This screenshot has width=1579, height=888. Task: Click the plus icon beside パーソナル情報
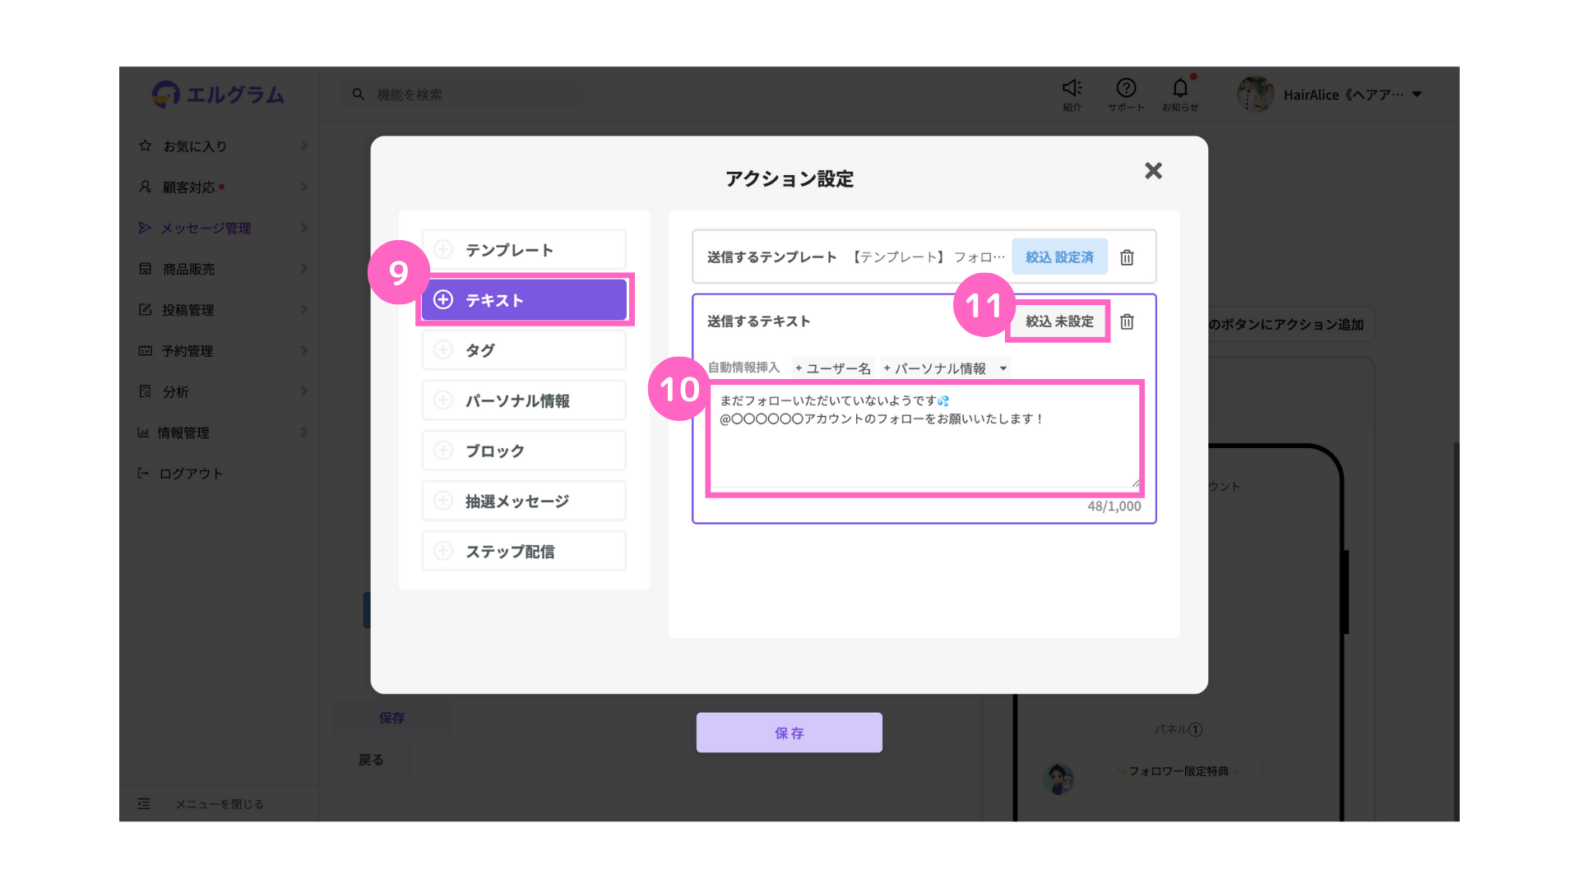point(443,400)
